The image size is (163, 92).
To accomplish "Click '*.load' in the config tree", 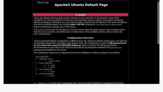I will tap(51, 65).
